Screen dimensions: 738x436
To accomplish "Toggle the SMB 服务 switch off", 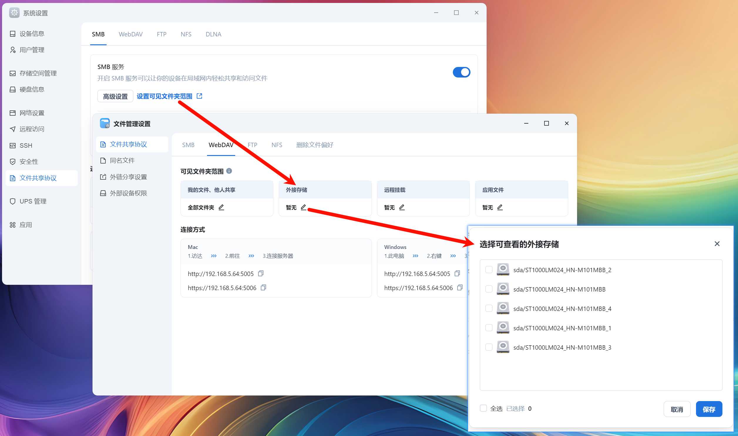I will pyautogui.click(x=461, y=72).
